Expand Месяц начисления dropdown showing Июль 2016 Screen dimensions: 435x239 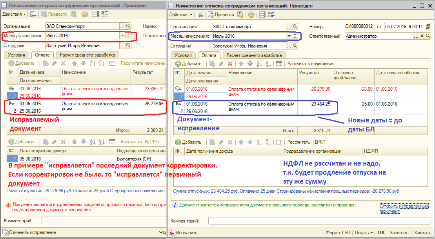coord(289,36)
